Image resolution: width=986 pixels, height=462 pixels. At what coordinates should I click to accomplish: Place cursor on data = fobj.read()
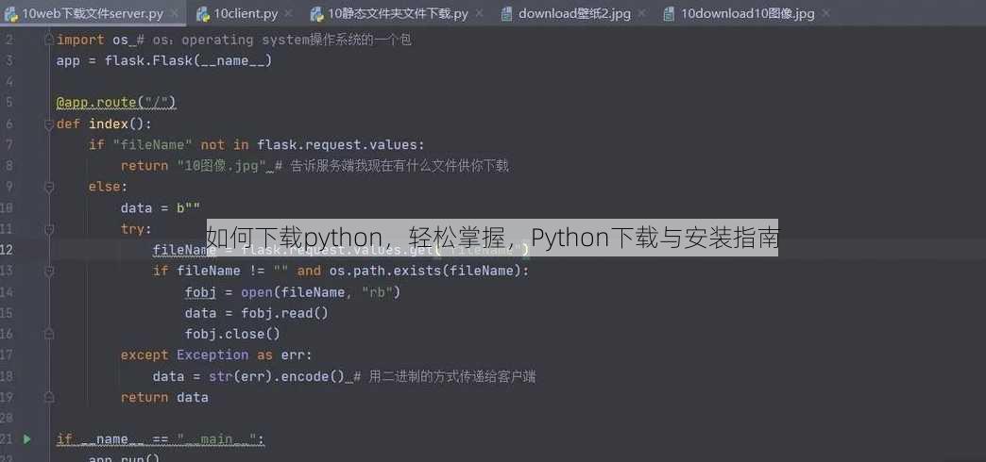257,313
